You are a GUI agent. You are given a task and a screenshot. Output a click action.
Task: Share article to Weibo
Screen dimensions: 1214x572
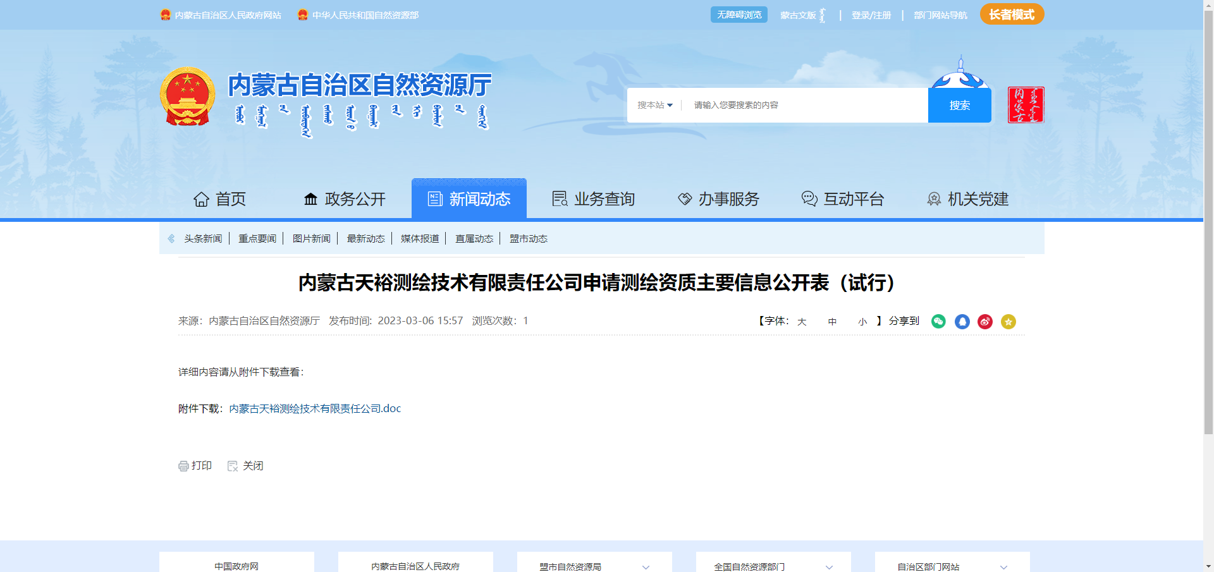985,322
